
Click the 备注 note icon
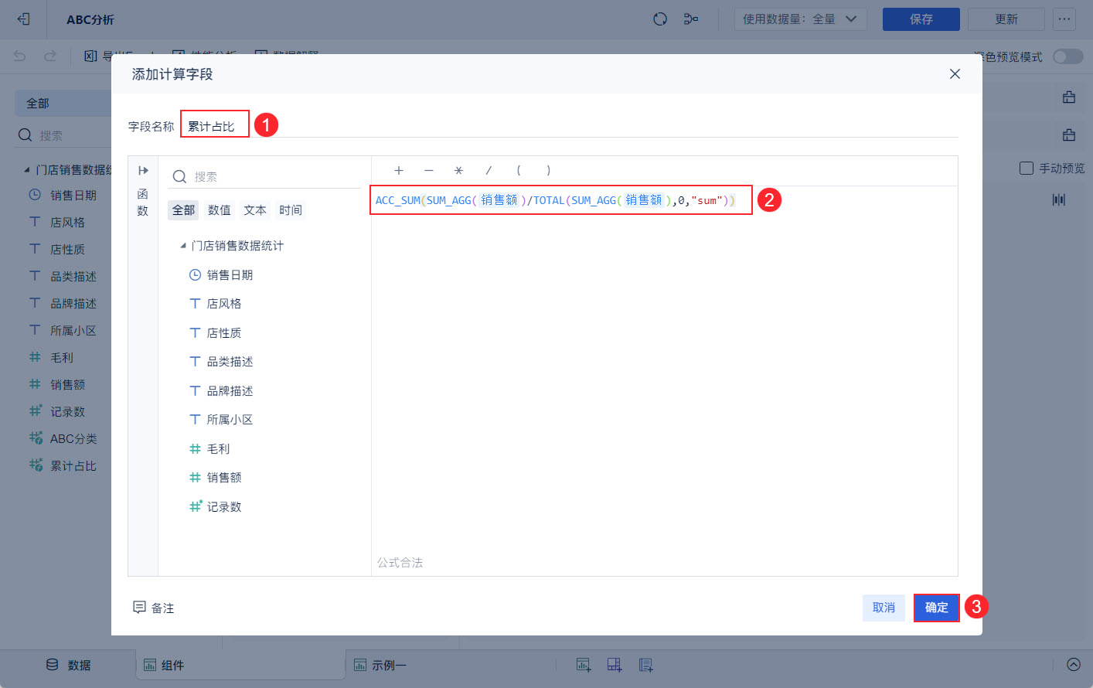[x=139, y=608]
